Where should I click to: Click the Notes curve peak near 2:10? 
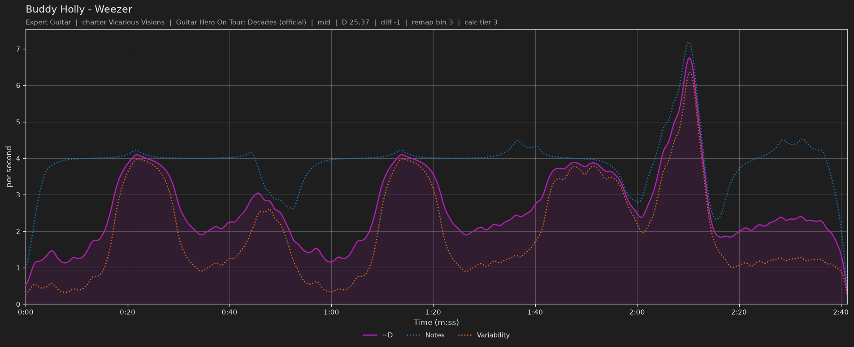689,42
